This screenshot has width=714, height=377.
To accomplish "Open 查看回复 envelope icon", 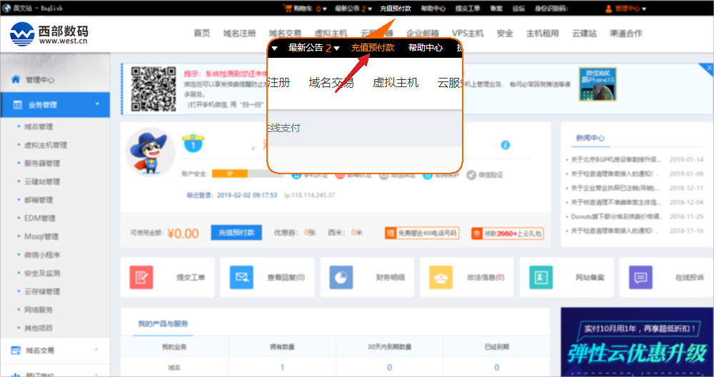I will tap(241, 277).
